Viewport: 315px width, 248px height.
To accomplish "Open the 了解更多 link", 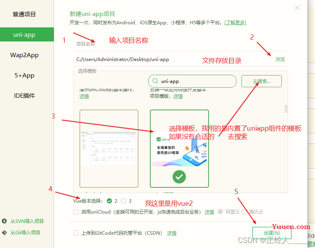I will click(x=235, y=22).
